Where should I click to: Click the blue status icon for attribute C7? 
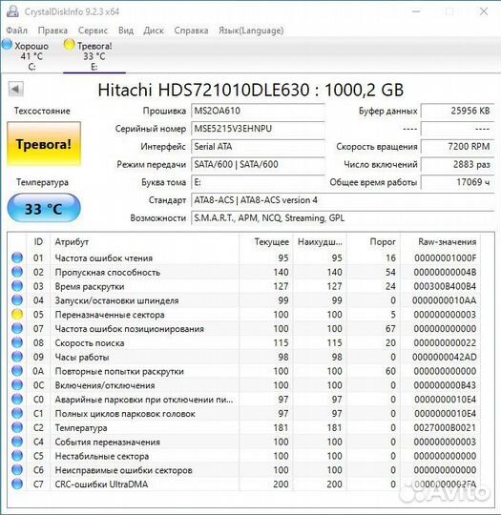click(17, 484)
